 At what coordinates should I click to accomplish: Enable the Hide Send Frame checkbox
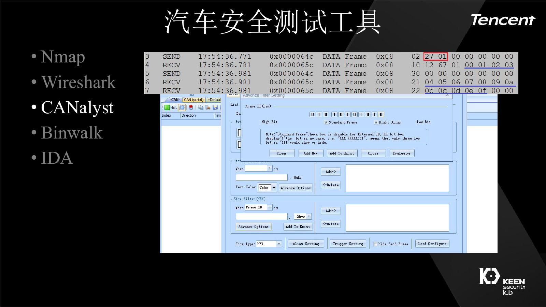click(x=375, y=244)
